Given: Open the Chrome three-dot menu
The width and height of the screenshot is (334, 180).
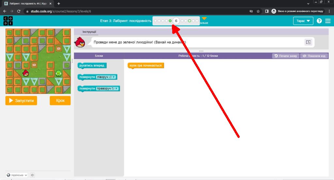Looking at the screenshot, I should pos(329,11).
